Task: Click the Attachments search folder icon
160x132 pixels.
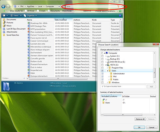Action: coord(4,32)
